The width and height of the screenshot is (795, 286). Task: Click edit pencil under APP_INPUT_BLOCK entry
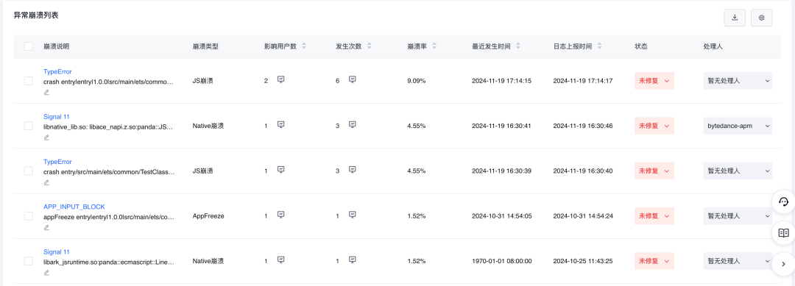[x=46, y=227]
